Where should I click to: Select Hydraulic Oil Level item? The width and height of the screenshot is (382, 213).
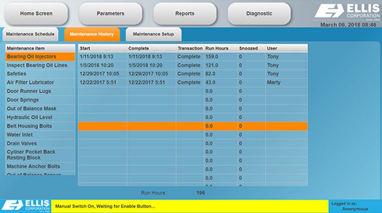pos(40,117)
